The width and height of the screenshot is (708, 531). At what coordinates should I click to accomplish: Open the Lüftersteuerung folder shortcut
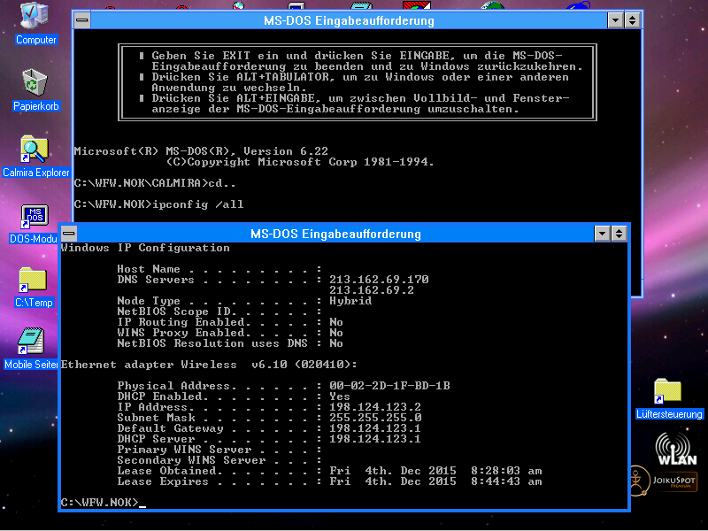[668, 392]
